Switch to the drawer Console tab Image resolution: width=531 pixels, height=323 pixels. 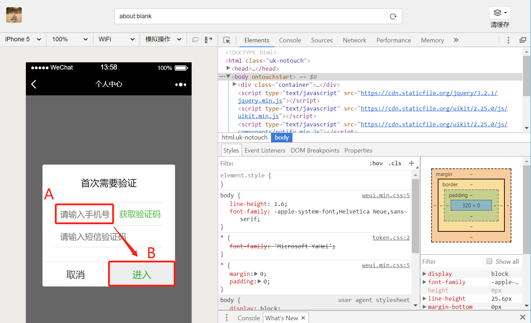click(249, 318)
